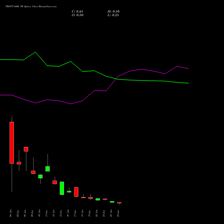Click where green and purple lines cross
This screenshot has height=224, width=224.
(x=116, y=78)
